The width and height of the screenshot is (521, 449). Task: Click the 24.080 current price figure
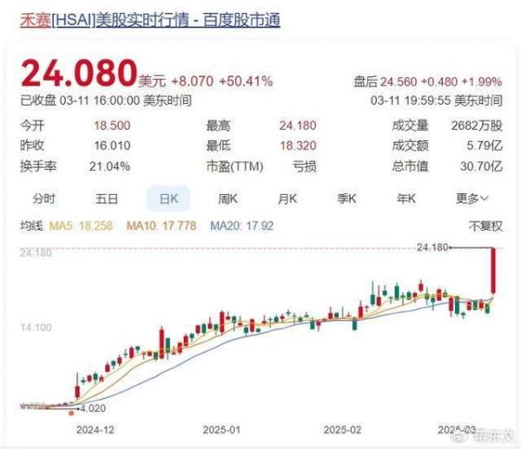tap(78, 72)
